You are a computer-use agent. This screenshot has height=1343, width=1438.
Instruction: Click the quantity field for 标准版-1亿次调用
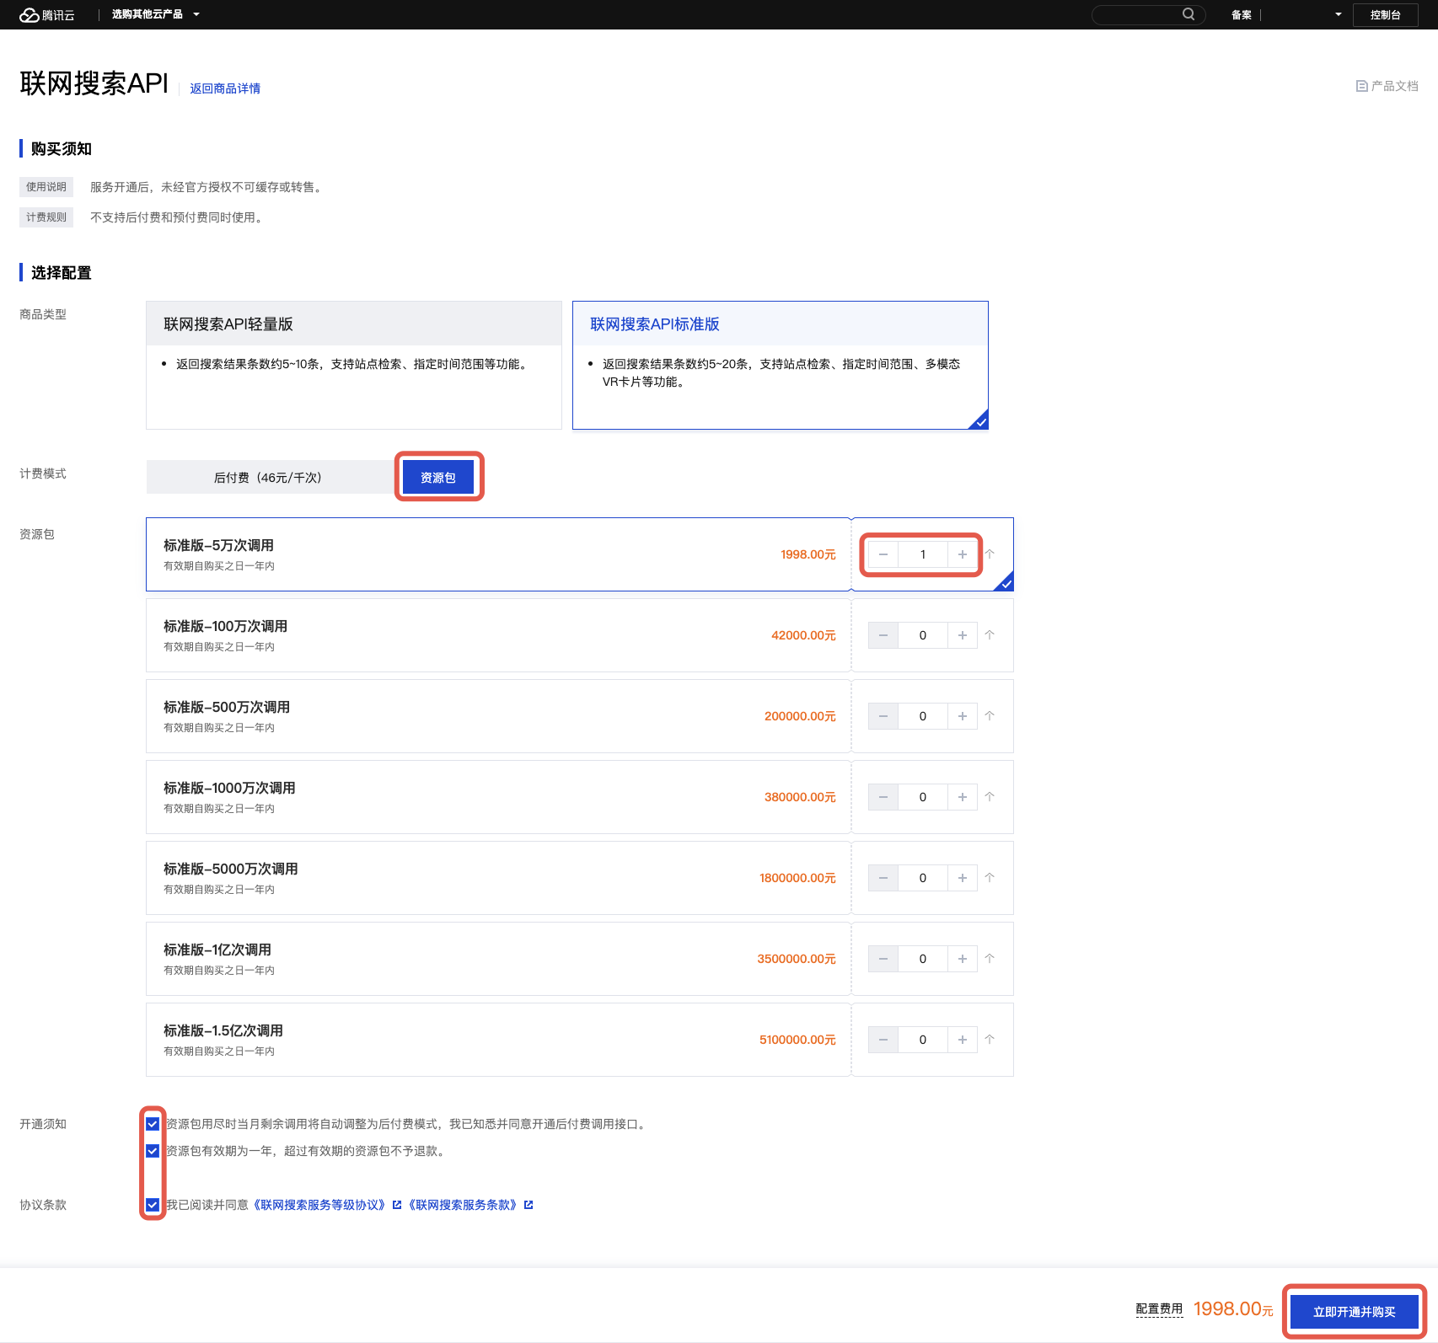(x=923, y=959)
